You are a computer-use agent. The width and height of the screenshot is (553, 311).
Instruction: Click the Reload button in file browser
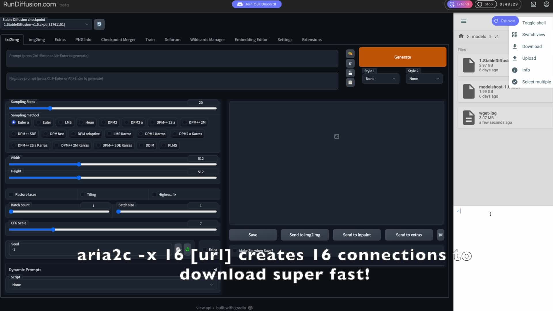pyautogui.click(x=505, y=21)
